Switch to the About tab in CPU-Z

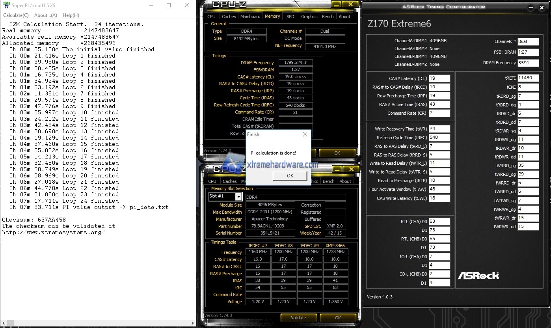click(x=344, y=16)
